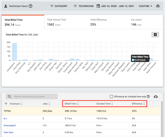Image resolution: width=165 pixels, height=137 pixels.
Task: Click the help icon beside Efficiency checkbox
Action: click(x=148, y=96)
